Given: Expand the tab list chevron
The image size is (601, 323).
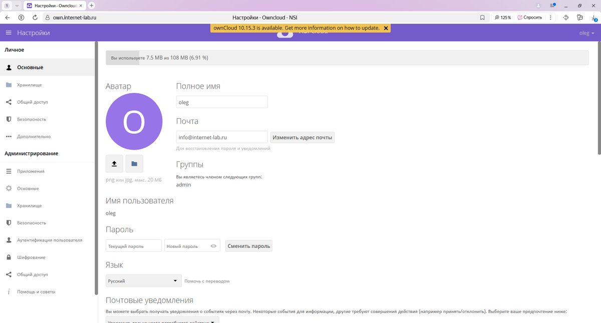Looking at the screenshot, I should (17, 5).
